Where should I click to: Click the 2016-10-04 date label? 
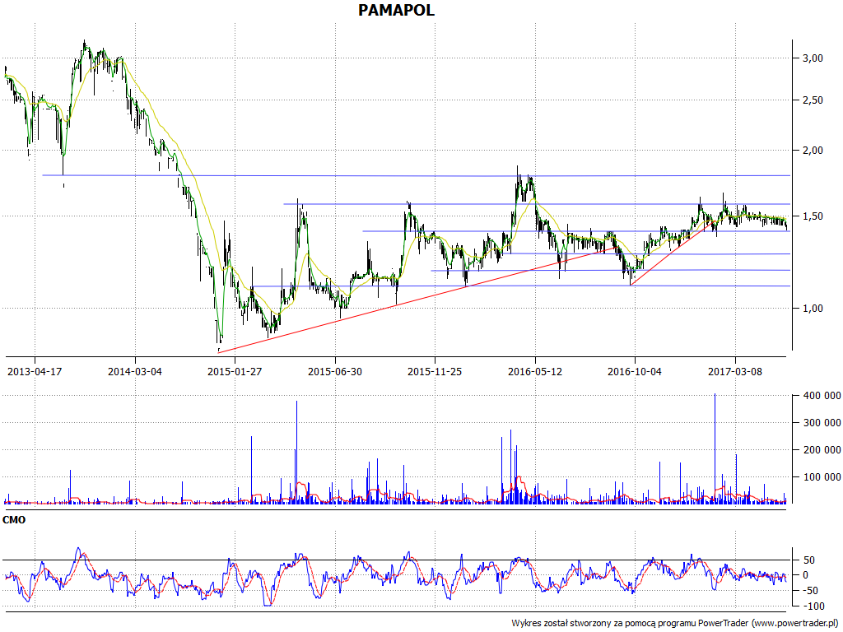635,371
